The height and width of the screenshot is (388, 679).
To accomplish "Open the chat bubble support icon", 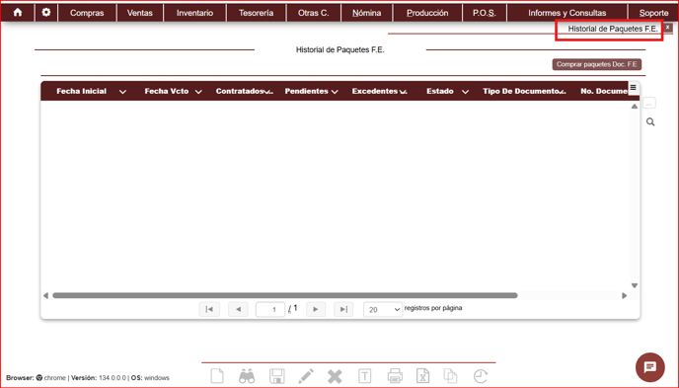I will pyautogui.click(x=650, y=367).
